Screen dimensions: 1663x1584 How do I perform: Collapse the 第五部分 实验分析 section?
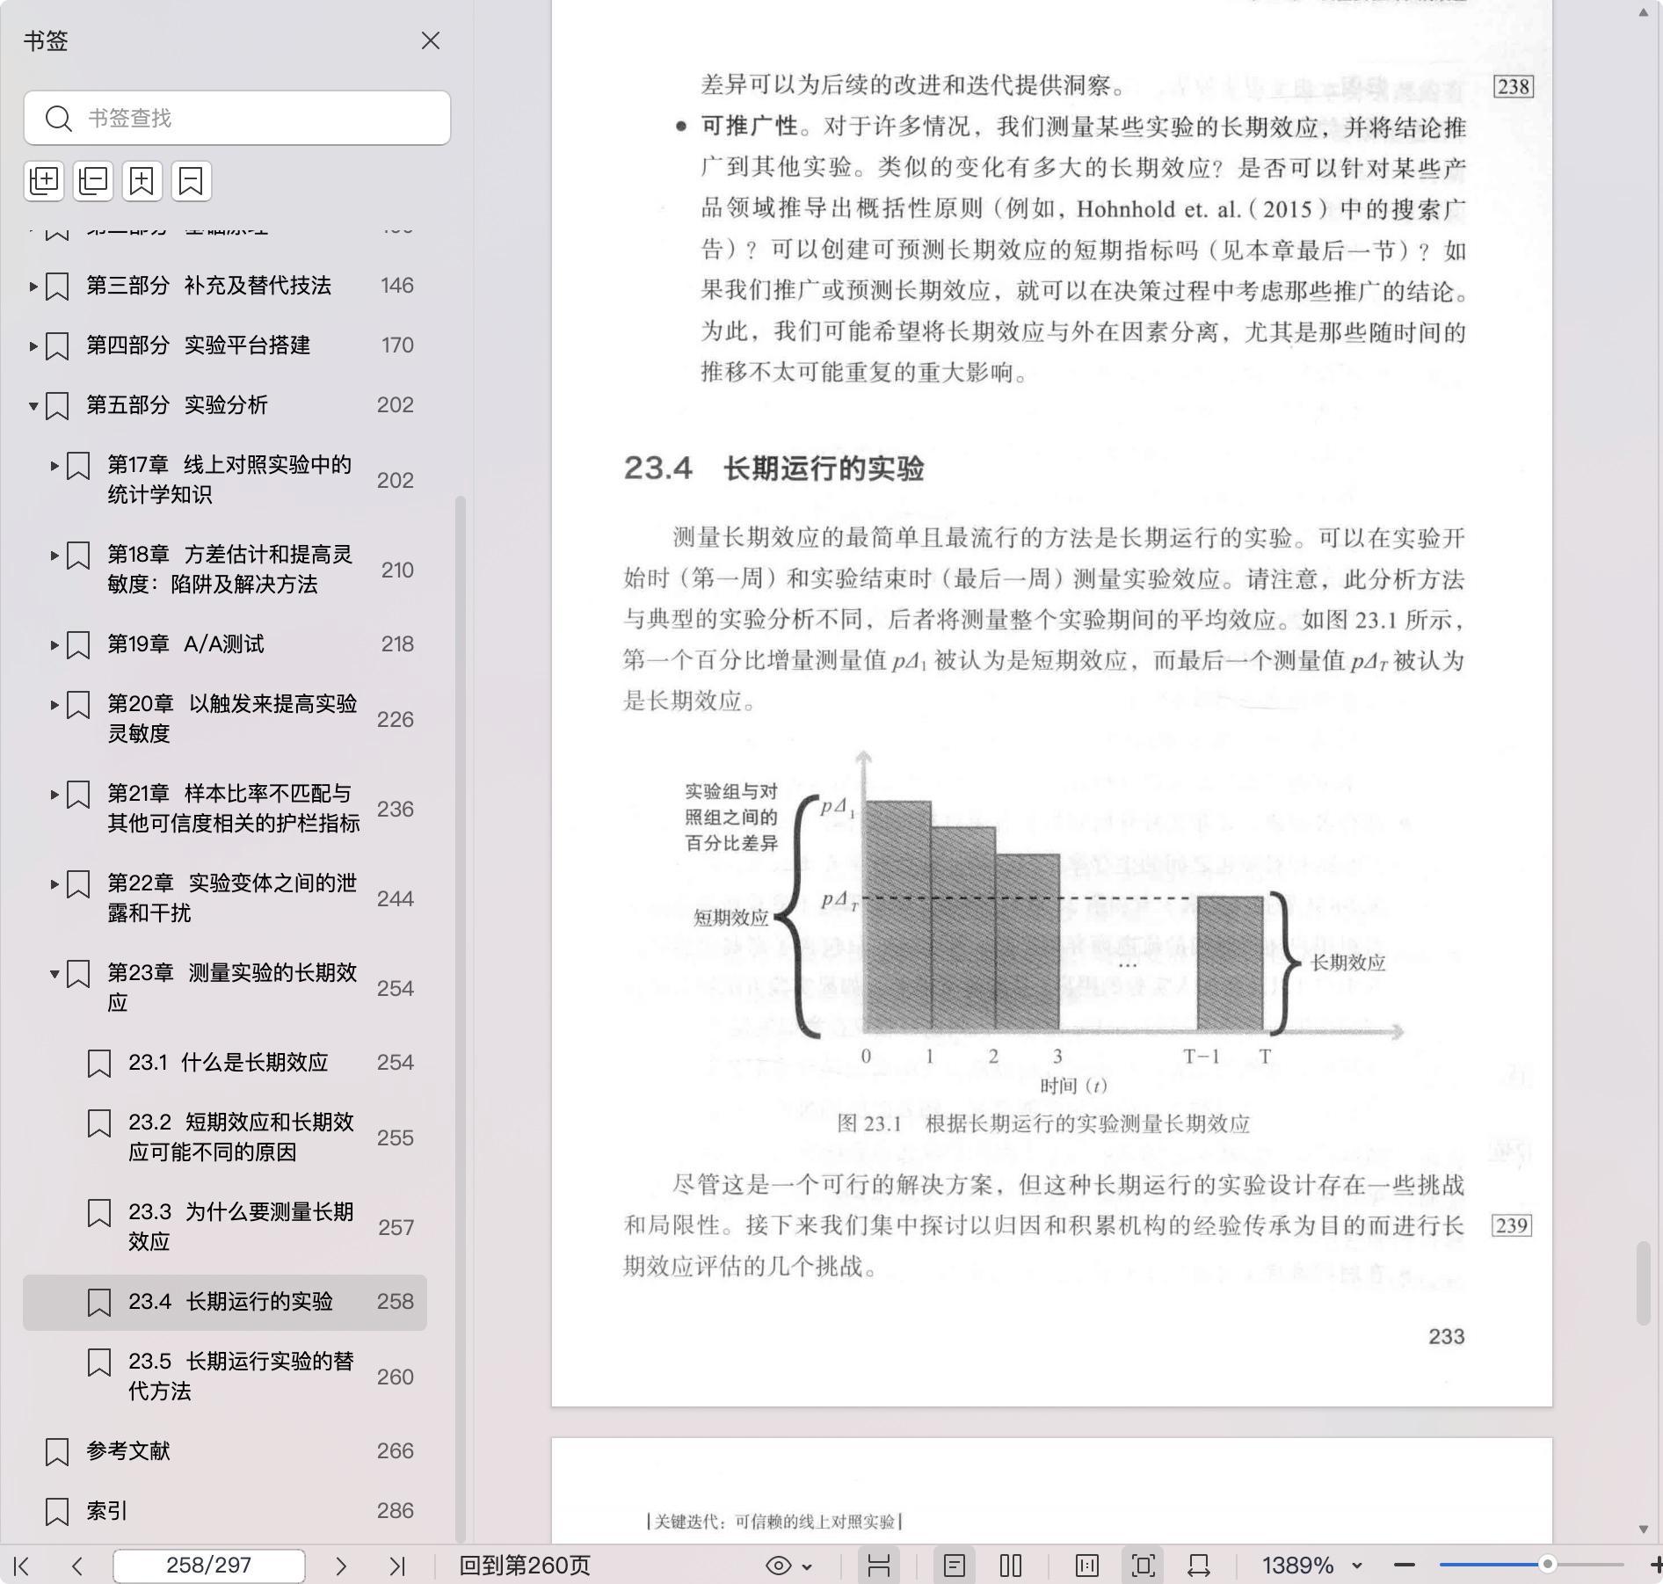click(33, 405)
